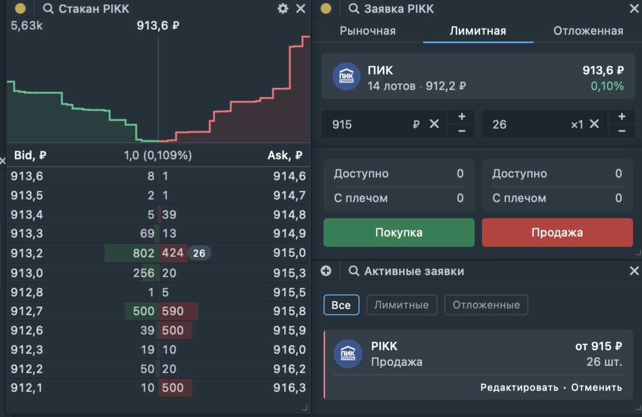Switch to Рыночная order tab

coord(367,31)
